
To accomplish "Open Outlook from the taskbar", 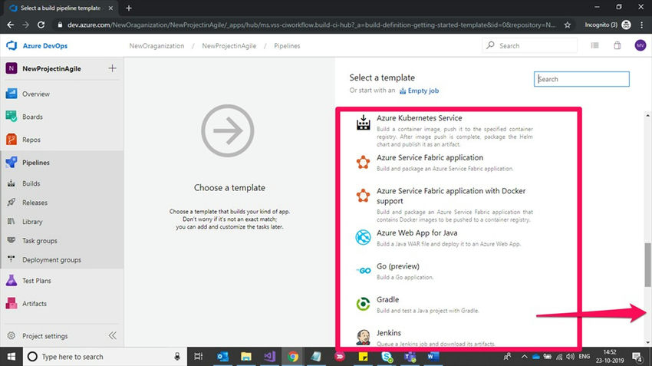I will [x=222, y=357].
